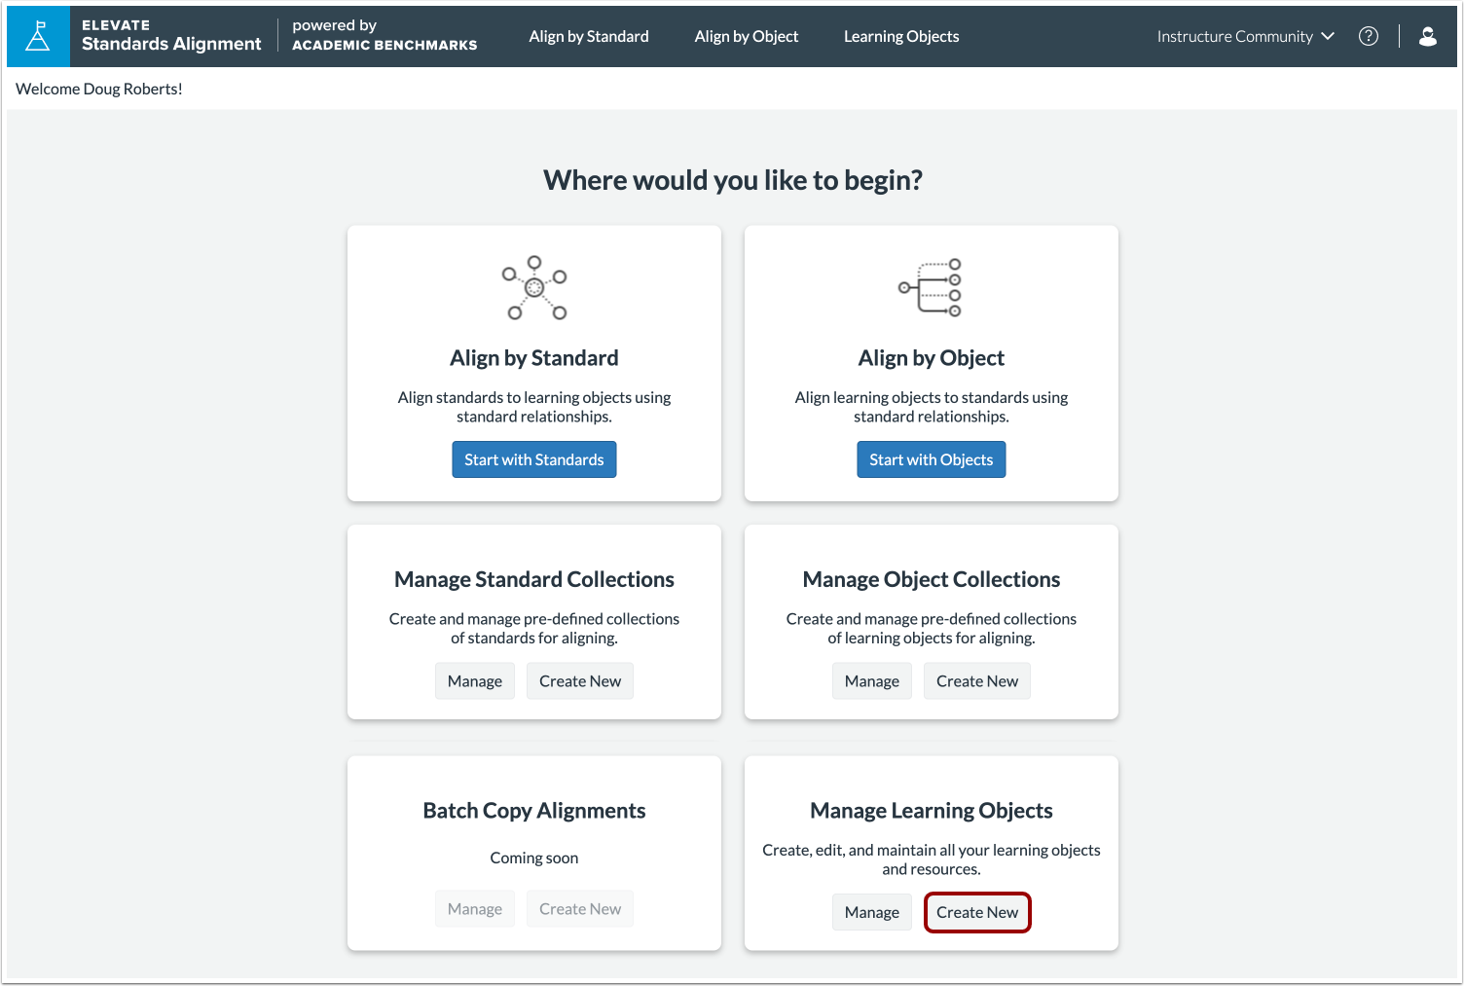The width and height of the screenshot is (1464, 986).
Task: Expand the Instructure Community dropdown
Action: point(1245,36)
